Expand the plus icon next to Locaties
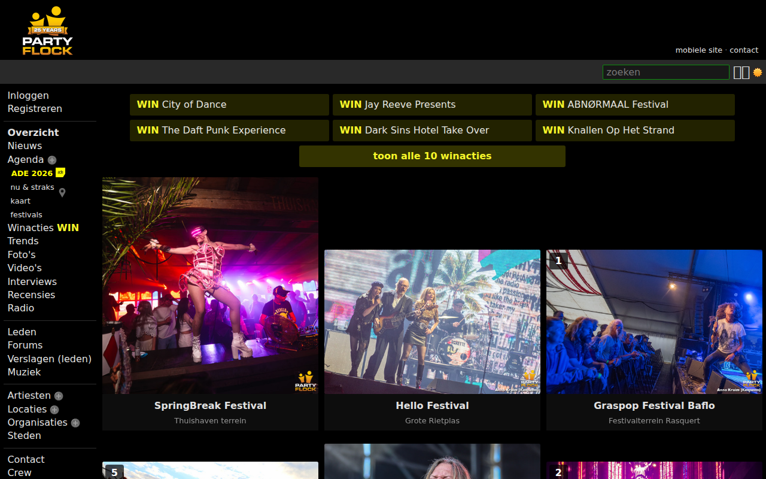The height and width of the screenshot is (479, 766). click(x=54, y=410)
